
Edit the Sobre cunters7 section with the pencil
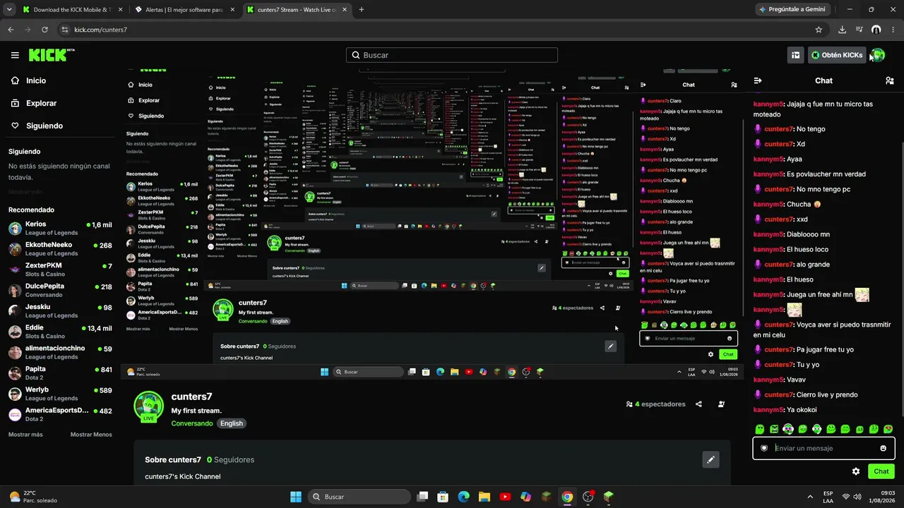coord(710,460)
